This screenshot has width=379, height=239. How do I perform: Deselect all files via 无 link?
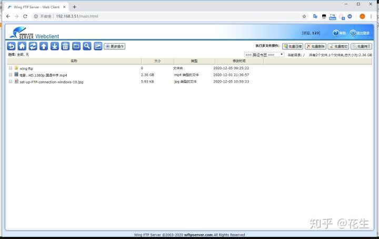tap(27, 55)
